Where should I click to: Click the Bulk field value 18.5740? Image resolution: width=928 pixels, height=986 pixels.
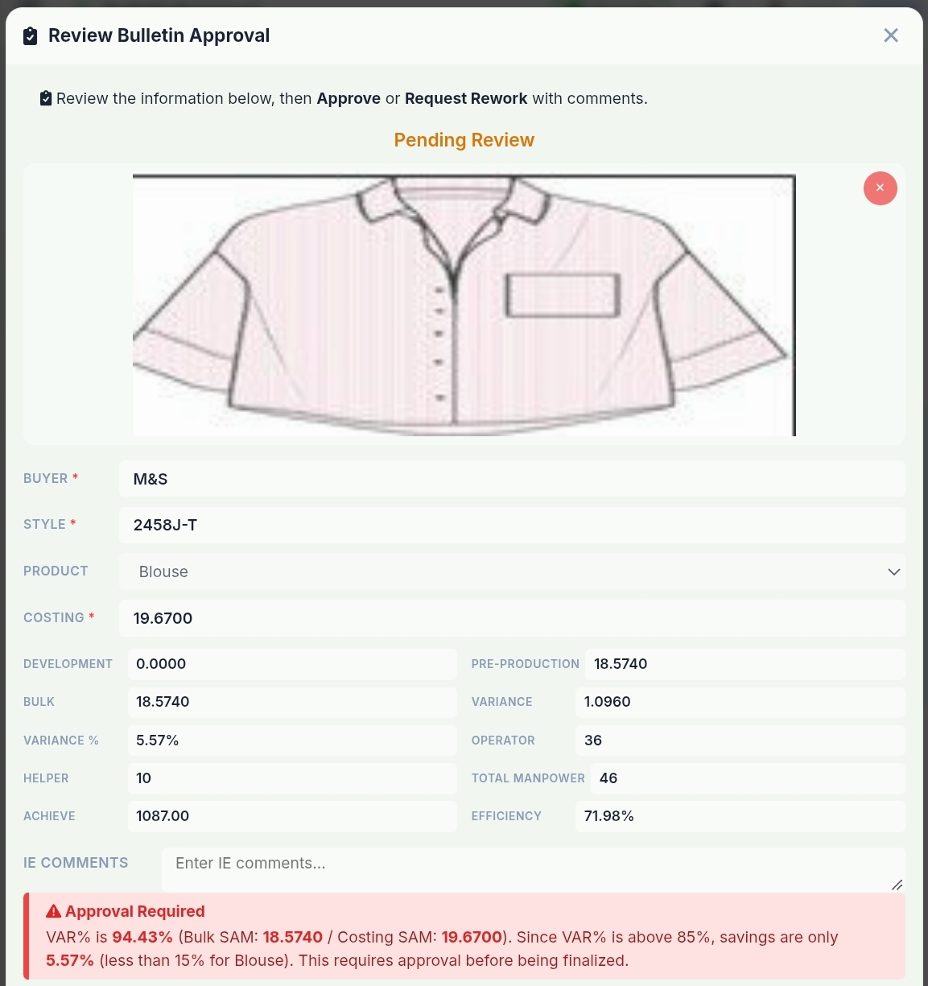[292, 702]
